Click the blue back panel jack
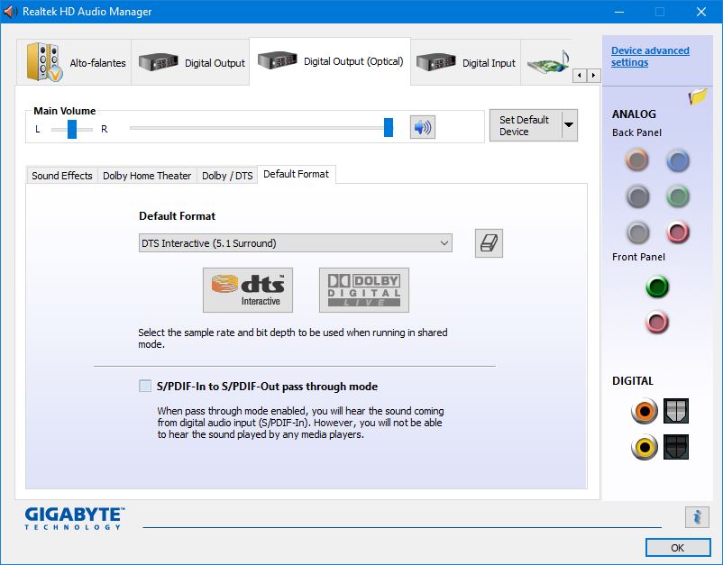This screenshot has width=723, height=565. 677,160
